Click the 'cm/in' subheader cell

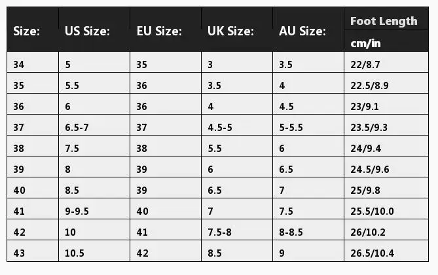365,43
